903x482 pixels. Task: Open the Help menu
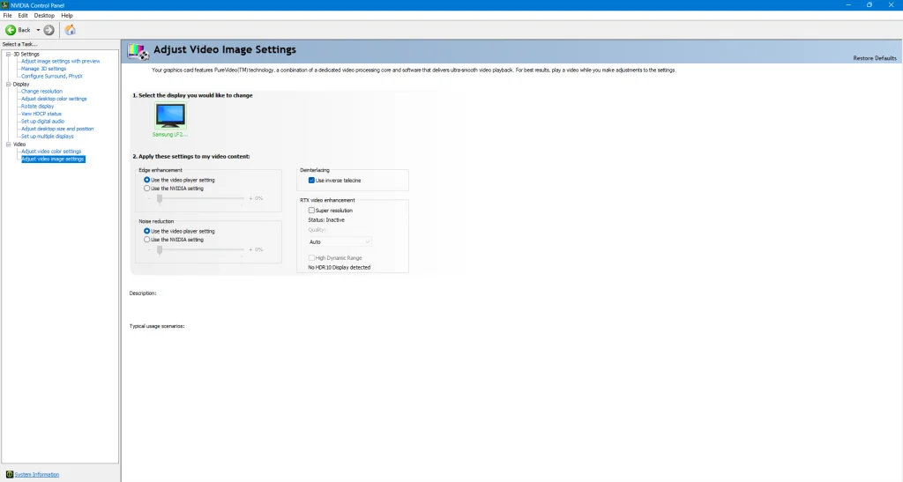point(67,16)
